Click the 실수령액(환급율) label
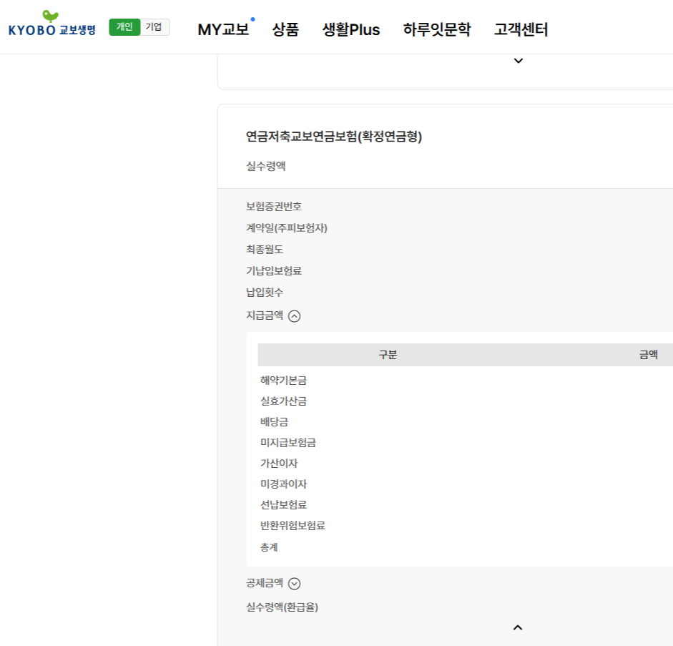 pyautogui.click(x=282, y=607)
